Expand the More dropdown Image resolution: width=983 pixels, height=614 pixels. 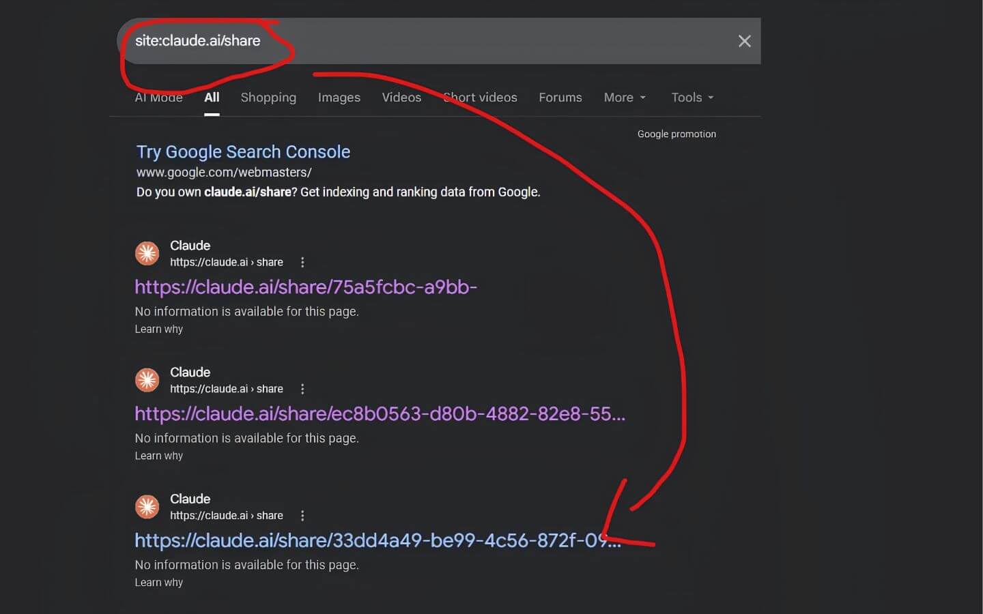click(x=625, y=98)
